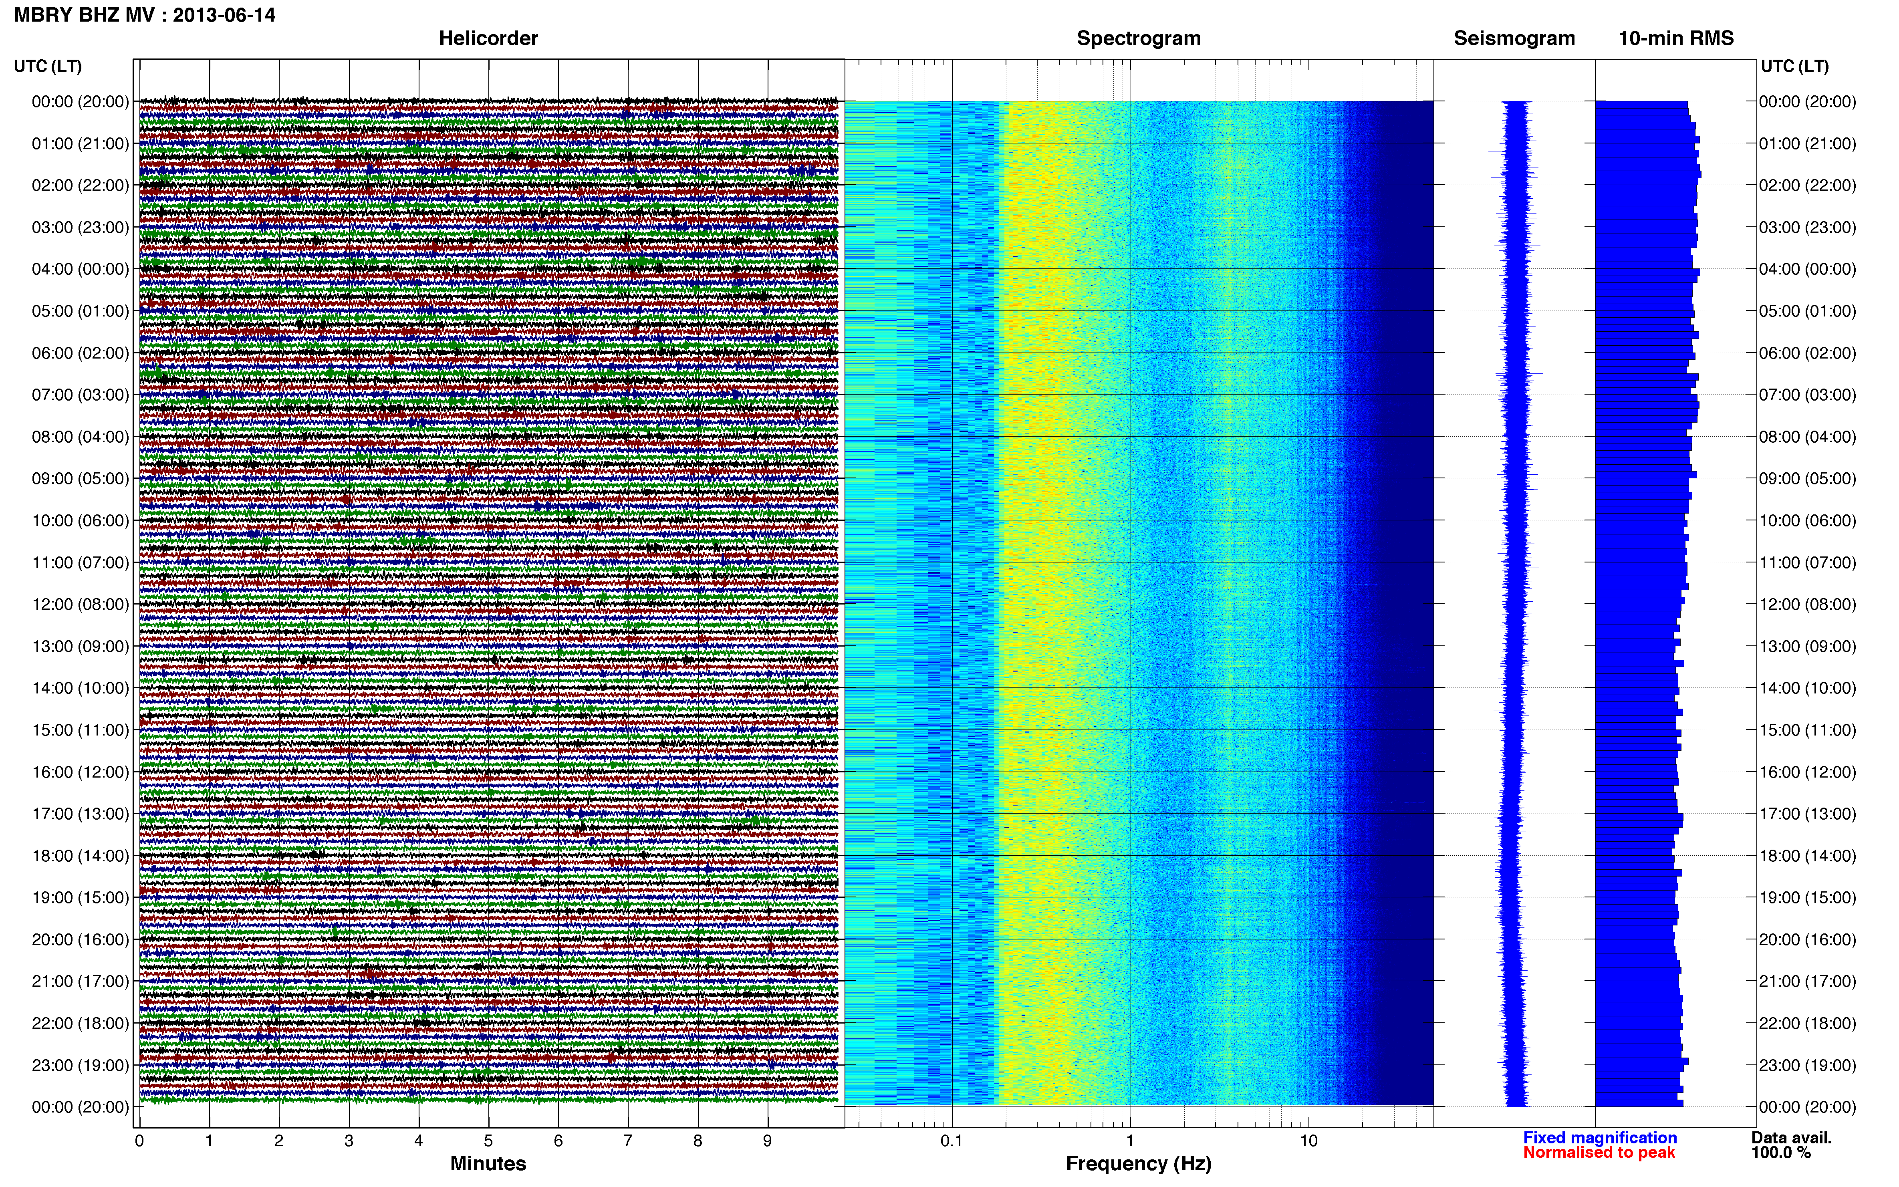The width and height of the screenshot is (1899, 1187).
Task: Click left time label 05:00 (01:00)
Action: [x=80, y=311]
